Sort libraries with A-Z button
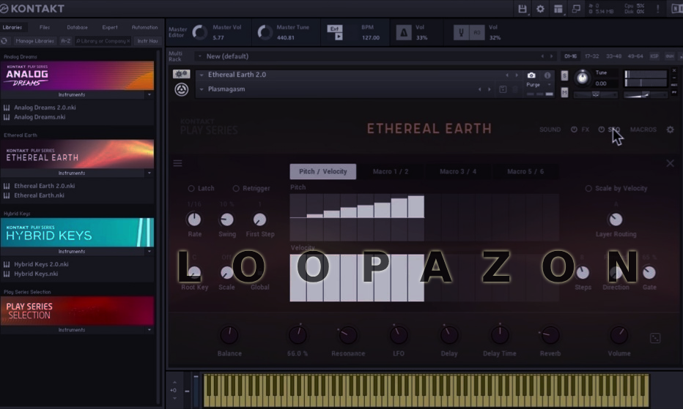The image size is (683, 409). (65, 41)
